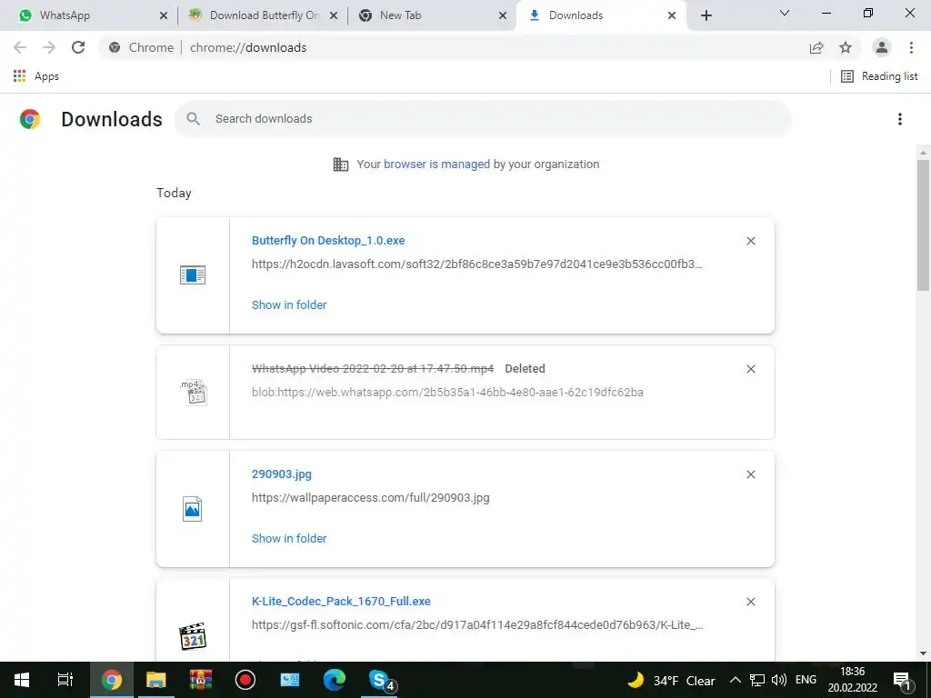Open the profile avatar menu
931x698 pixels.
[x=882, y=47]
